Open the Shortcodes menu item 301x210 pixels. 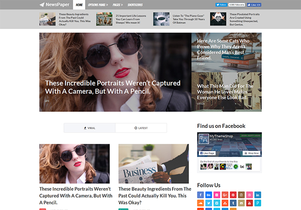pyautogui.click(x=135, y=5)
